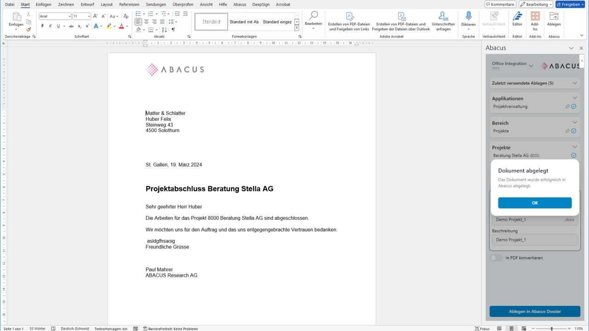Toggle the checkmark beside Projekte under Bereich
Viewport: 589px width, 331px height.
(x=573, y=131)
